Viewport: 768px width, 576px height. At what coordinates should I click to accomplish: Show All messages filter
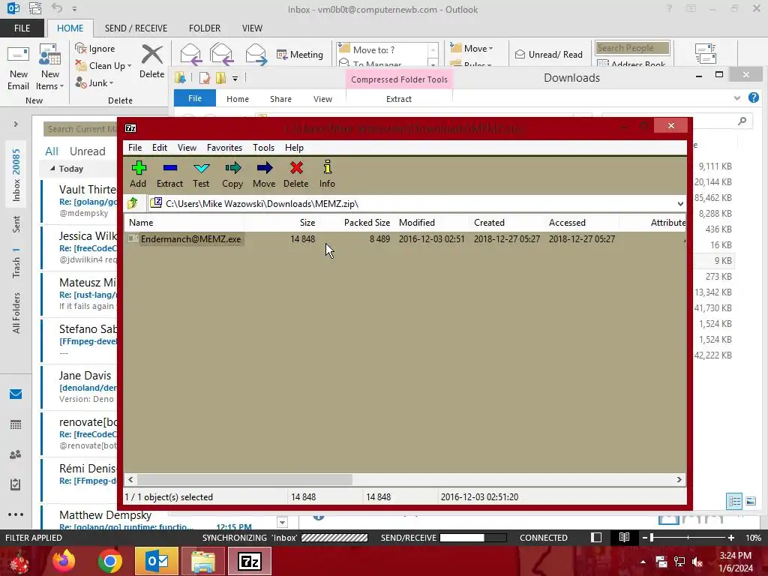(x=52, y=151)
